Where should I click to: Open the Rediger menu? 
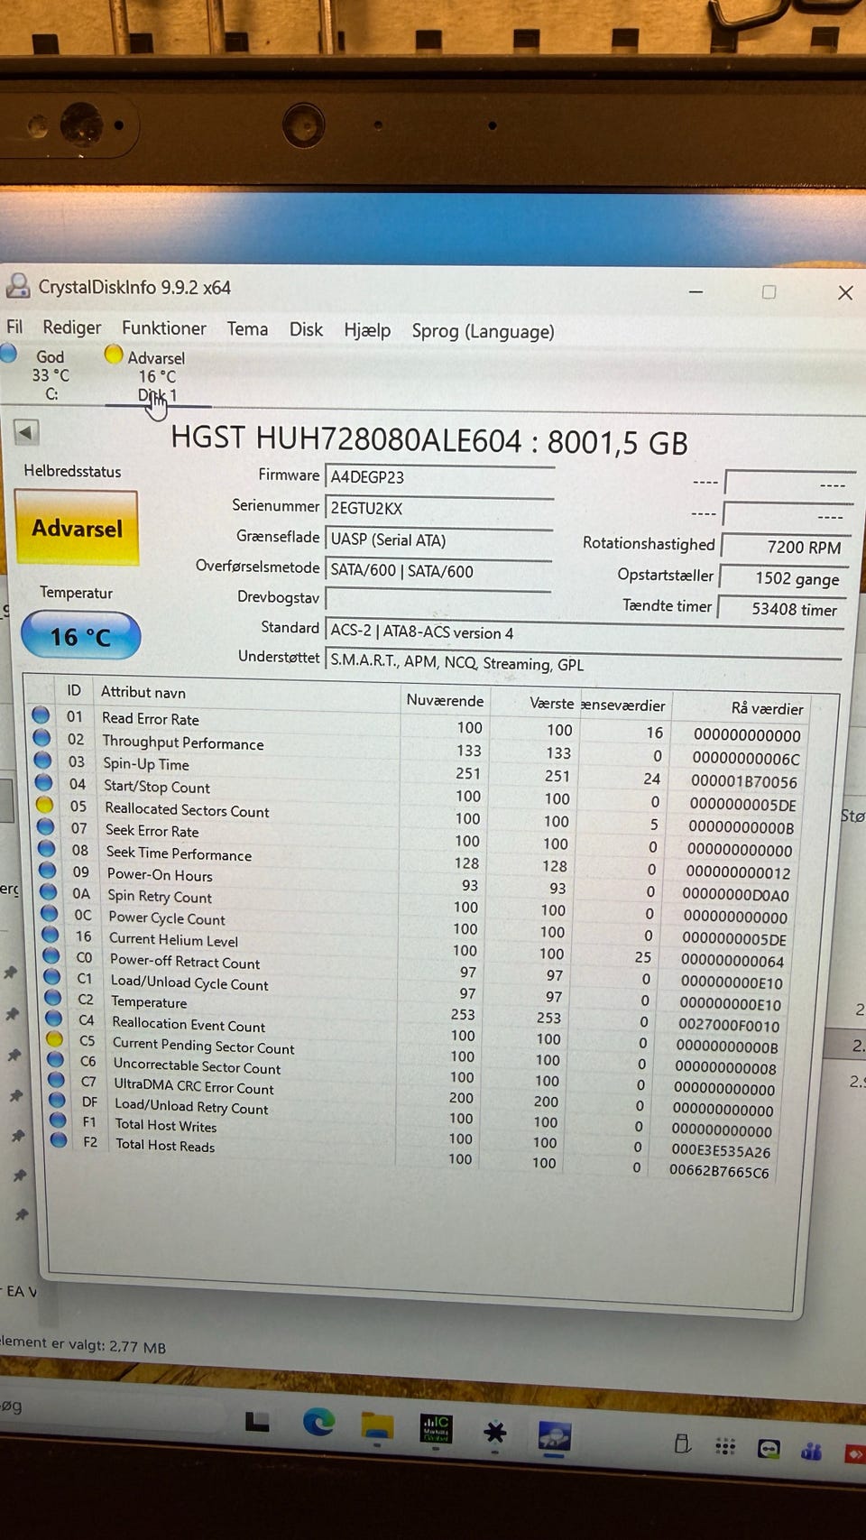pos(72,327)
